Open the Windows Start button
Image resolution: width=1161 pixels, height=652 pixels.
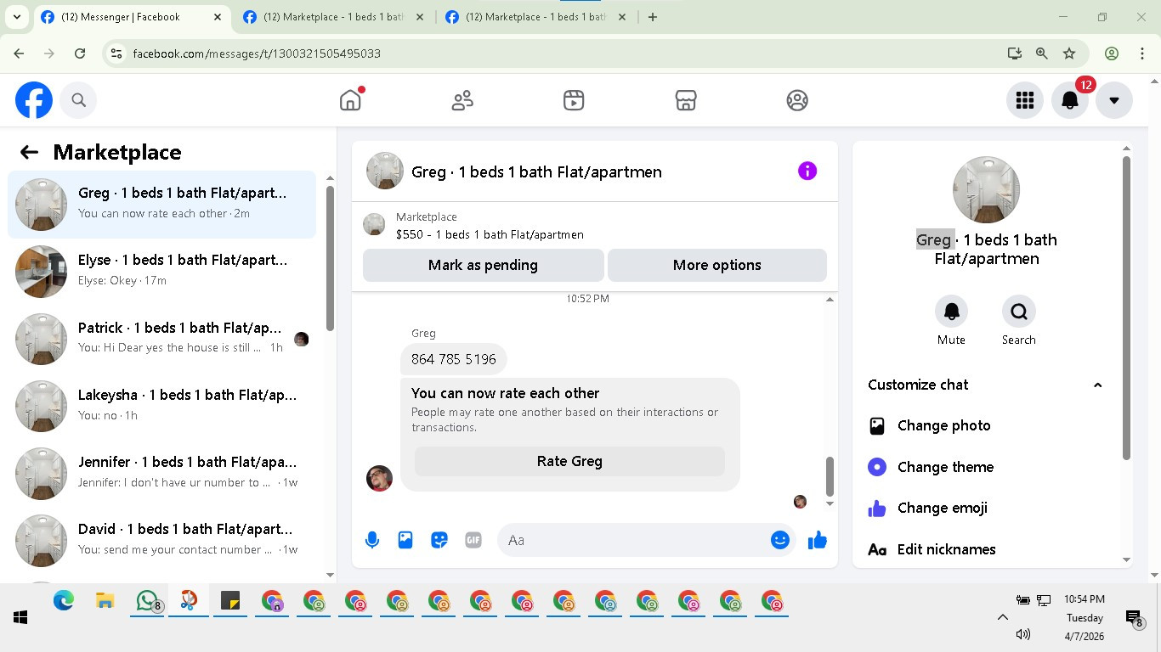(x=20, y=617)
